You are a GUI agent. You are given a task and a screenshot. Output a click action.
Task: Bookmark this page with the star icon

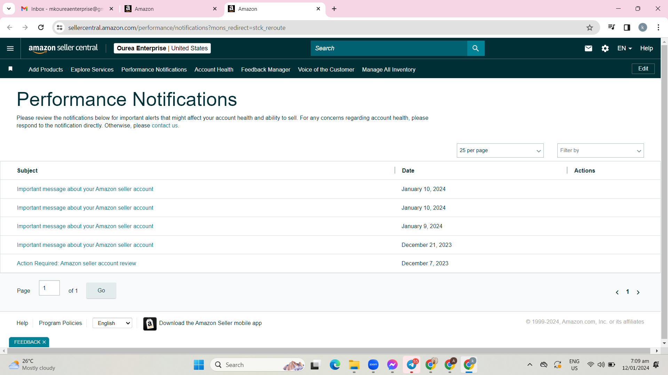tap(589, 27)
